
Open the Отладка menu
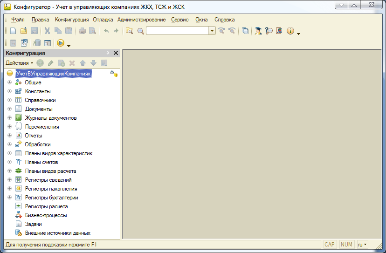click(103, 20)
